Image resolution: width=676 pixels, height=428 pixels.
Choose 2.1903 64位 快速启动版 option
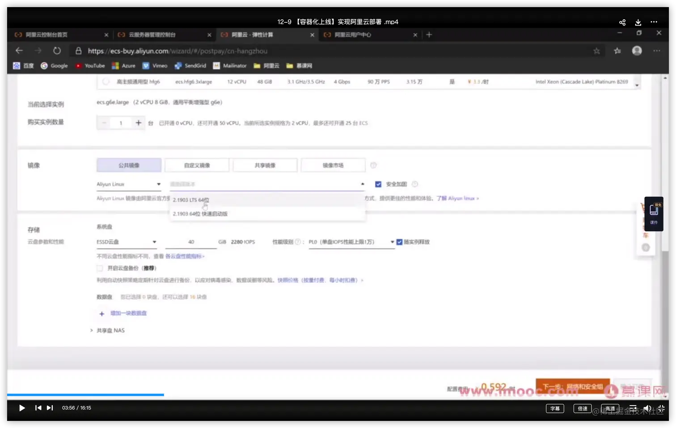[x=267, y=214]
